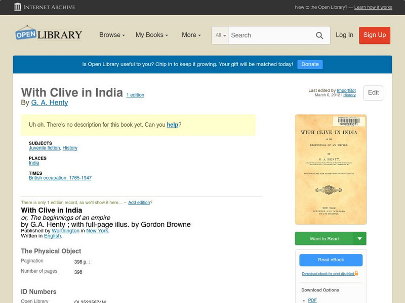Select the 'Download Options' heading
This screenshot has width=405, height=303.
point(320,290)
